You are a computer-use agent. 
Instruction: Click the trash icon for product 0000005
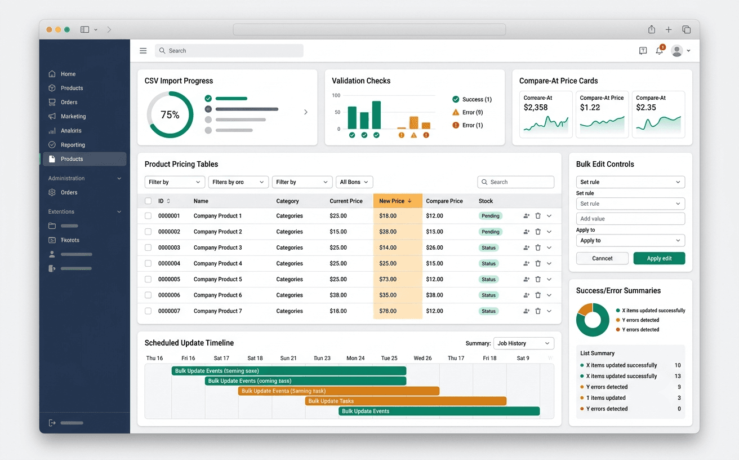point(538,279)
